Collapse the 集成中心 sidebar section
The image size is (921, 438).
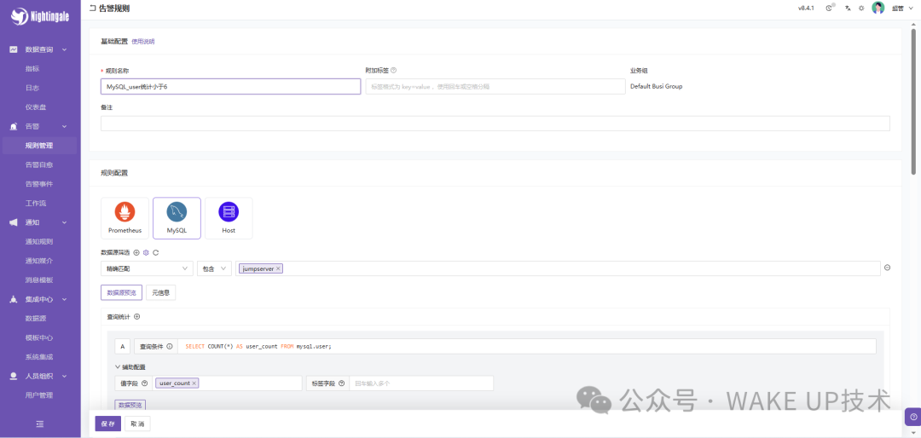click(x=65, y=299)
